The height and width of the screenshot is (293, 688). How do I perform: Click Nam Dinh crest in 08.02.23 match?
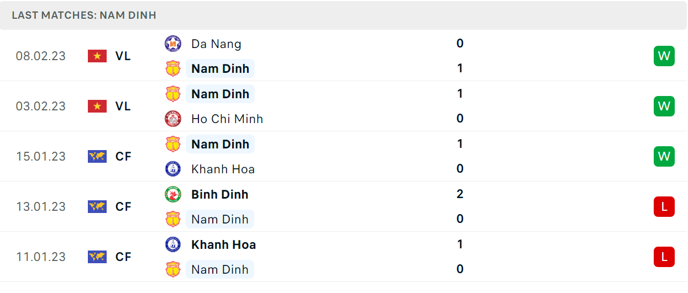point(173,68)
